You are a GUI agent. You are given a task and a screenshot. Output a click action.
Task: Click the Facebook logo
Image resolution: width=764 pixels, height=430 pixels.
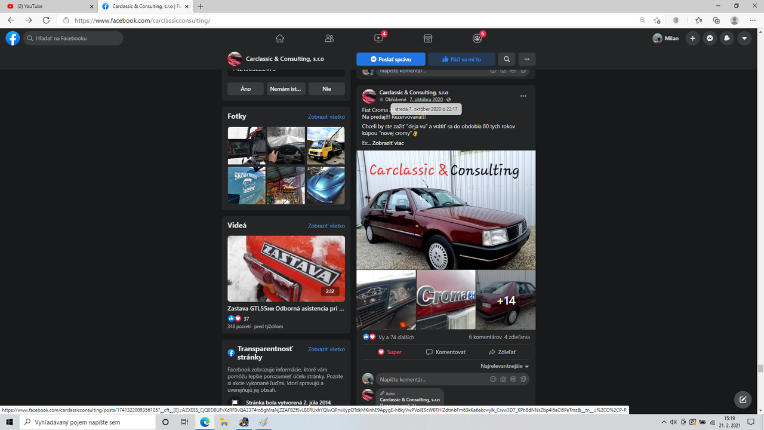click(x=13, y=38)
